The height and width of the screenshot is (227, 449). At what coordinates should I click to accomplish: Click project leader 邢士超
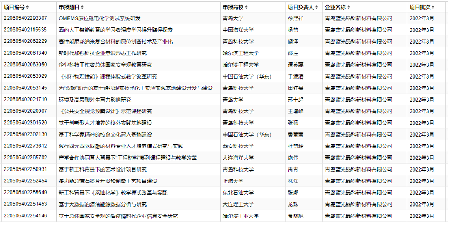296,100
